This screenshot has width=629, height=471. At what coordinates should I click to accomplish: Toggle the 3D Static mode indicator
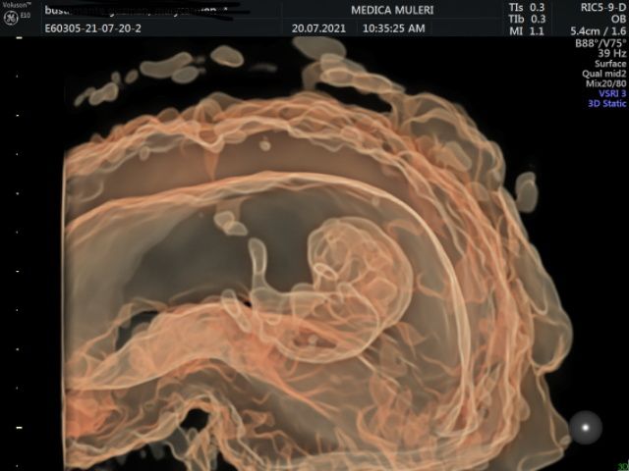click(x=606, y=103)
